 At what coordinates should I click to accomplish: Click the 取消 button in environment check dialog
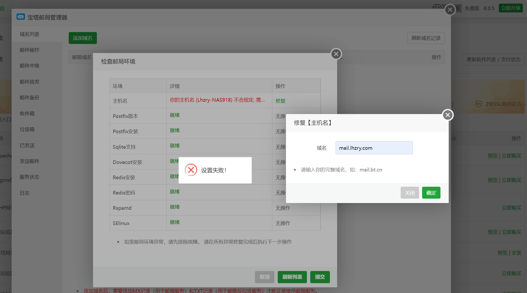(x=265, y=277)
